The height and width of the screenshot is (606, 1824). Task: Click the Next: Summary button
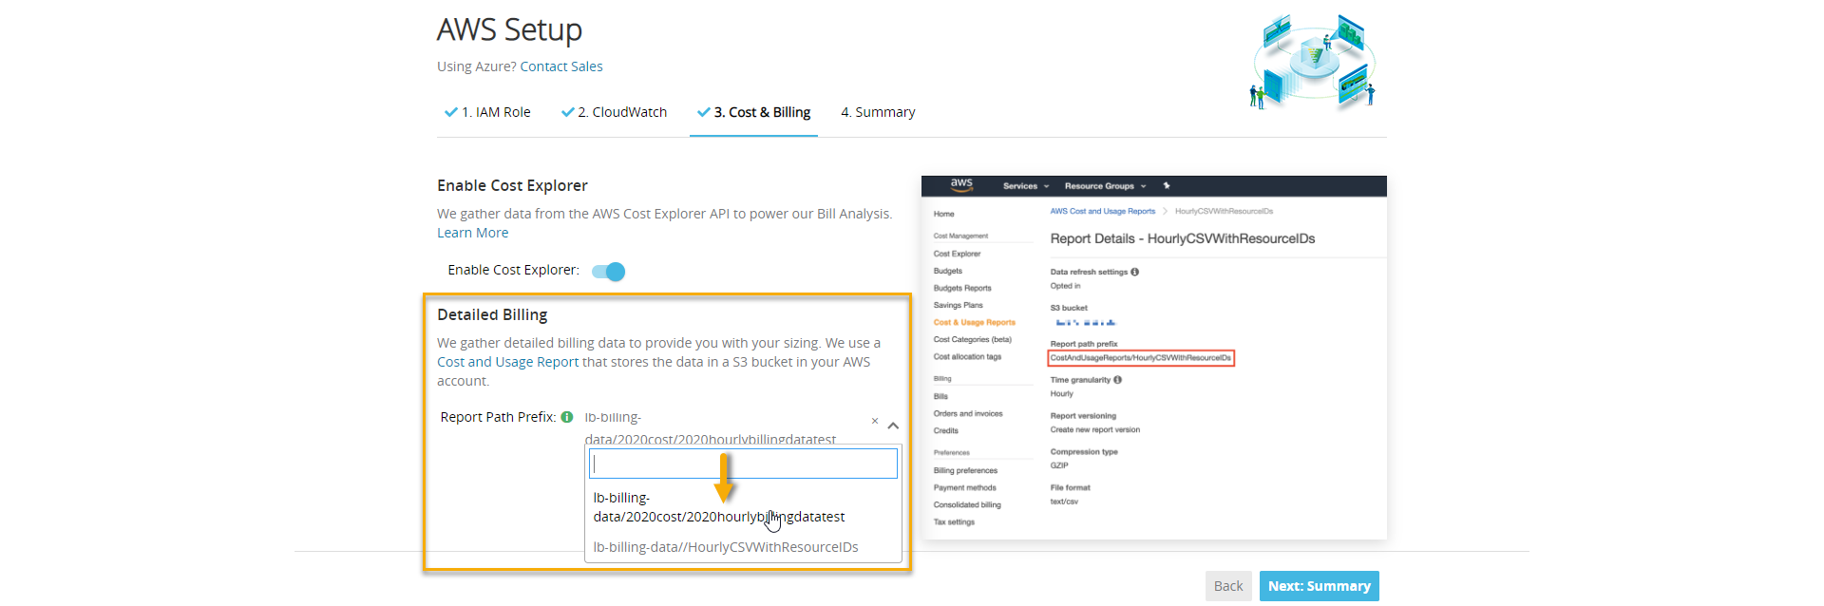(1320, 586)
